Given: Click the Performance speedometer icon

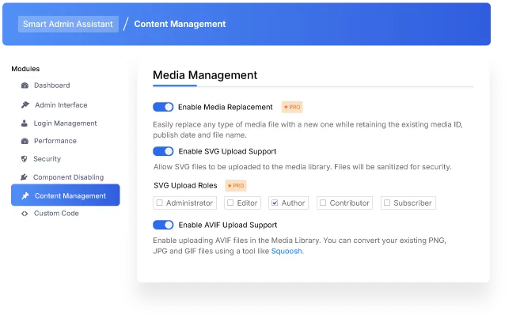Looking at the screenshot, I should coord(25,141).
